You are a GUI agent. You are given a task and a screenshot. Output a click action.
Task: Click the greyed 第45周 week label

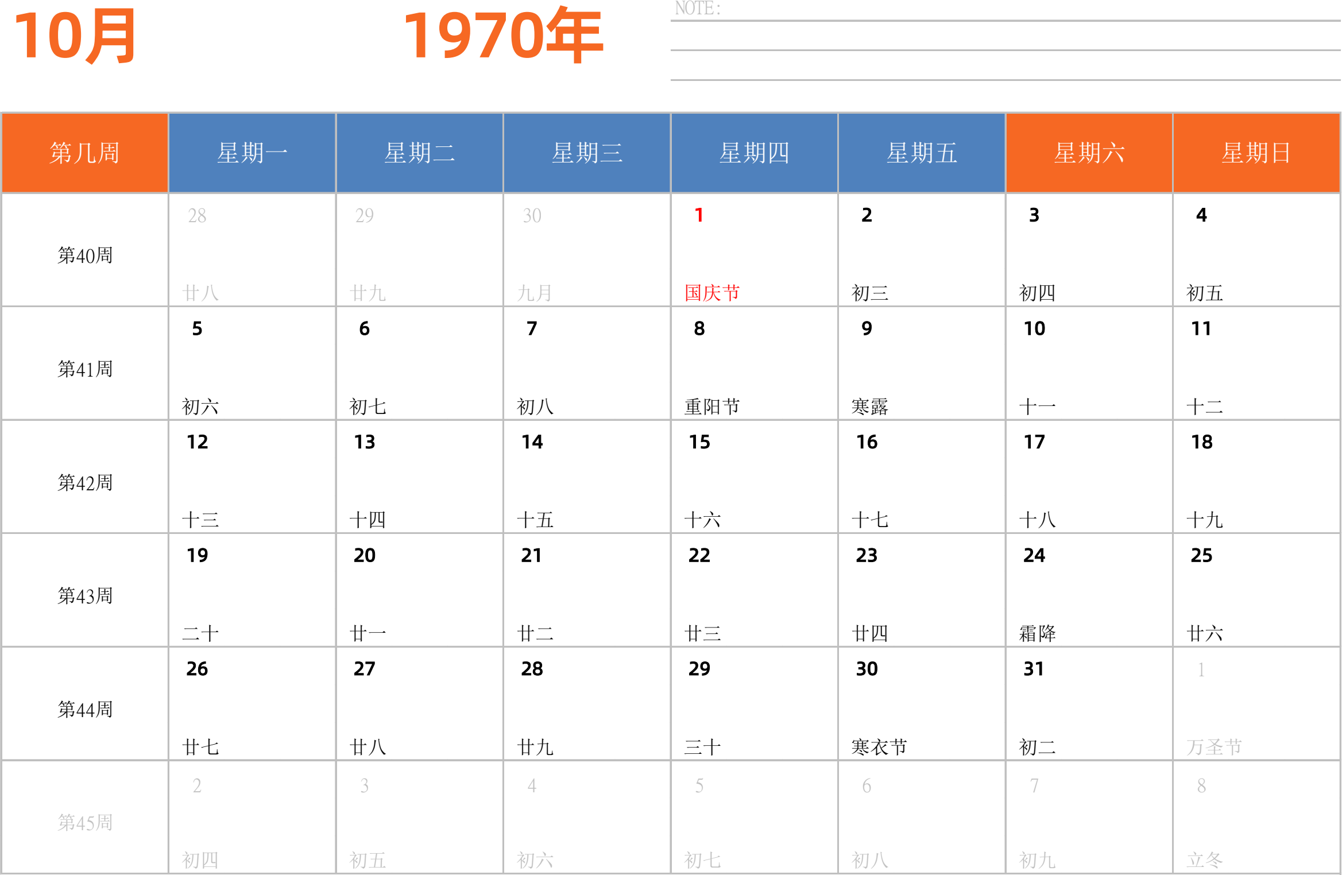coord(85,823)
